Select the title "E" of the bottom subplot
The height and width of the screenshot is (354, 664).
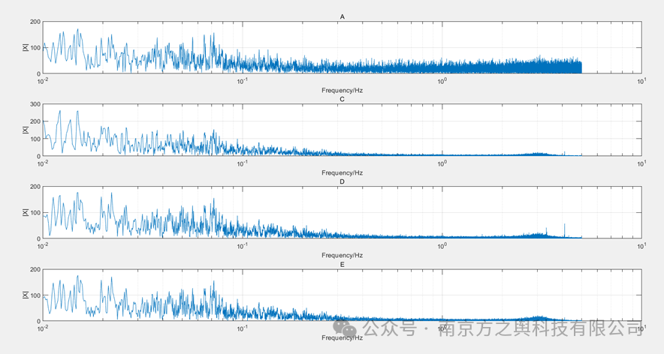click(x=342, y=264)
